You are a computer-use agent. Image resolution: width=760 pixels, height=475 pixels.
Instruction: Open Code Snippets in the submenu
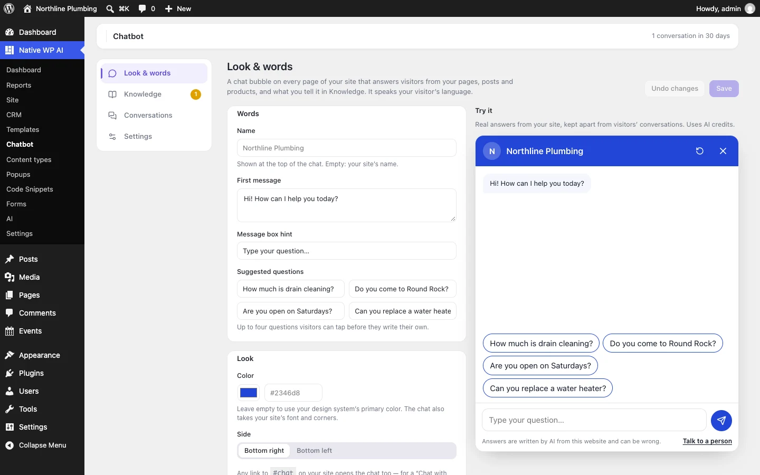click(42, 189)
